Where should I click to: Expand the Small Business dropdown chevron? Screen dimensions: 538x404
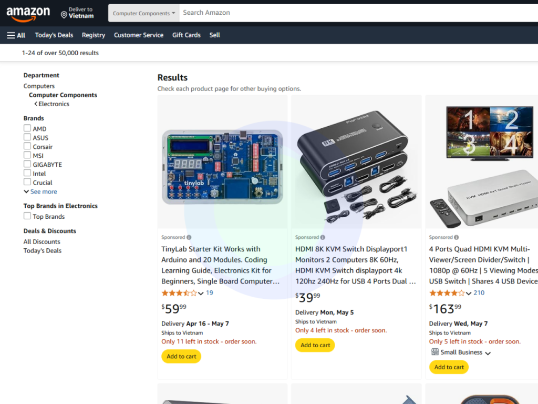[488, 353]
